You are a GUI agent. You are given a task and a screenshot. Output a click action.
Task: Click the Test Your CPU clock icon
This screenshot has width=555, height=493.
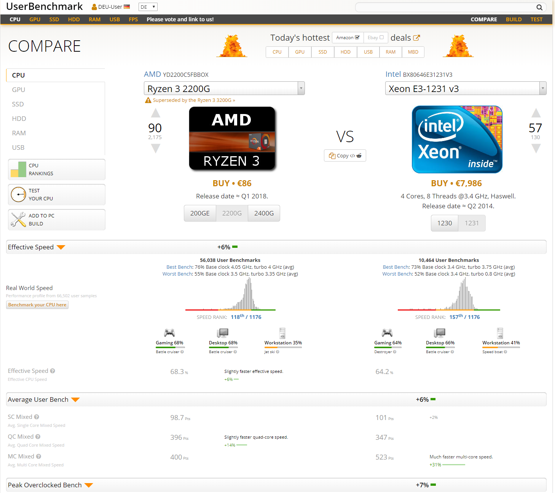[18, 195]
